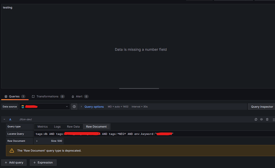
Task: Open the Data source selector dropdown
Action: (x=44, y=107)
